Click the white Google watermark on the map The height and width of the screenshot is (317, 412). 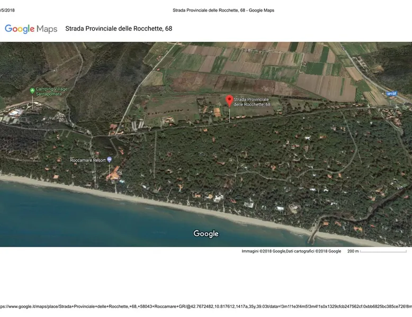coord(206,233)
